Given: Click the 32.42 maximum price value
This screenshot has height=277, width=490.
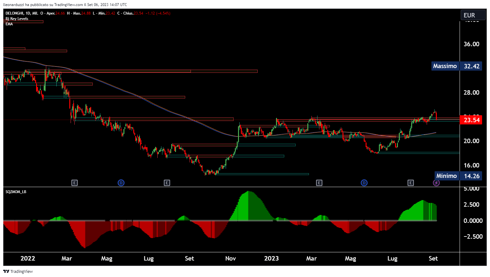Looking at the screenshot, I should (471, 66).
